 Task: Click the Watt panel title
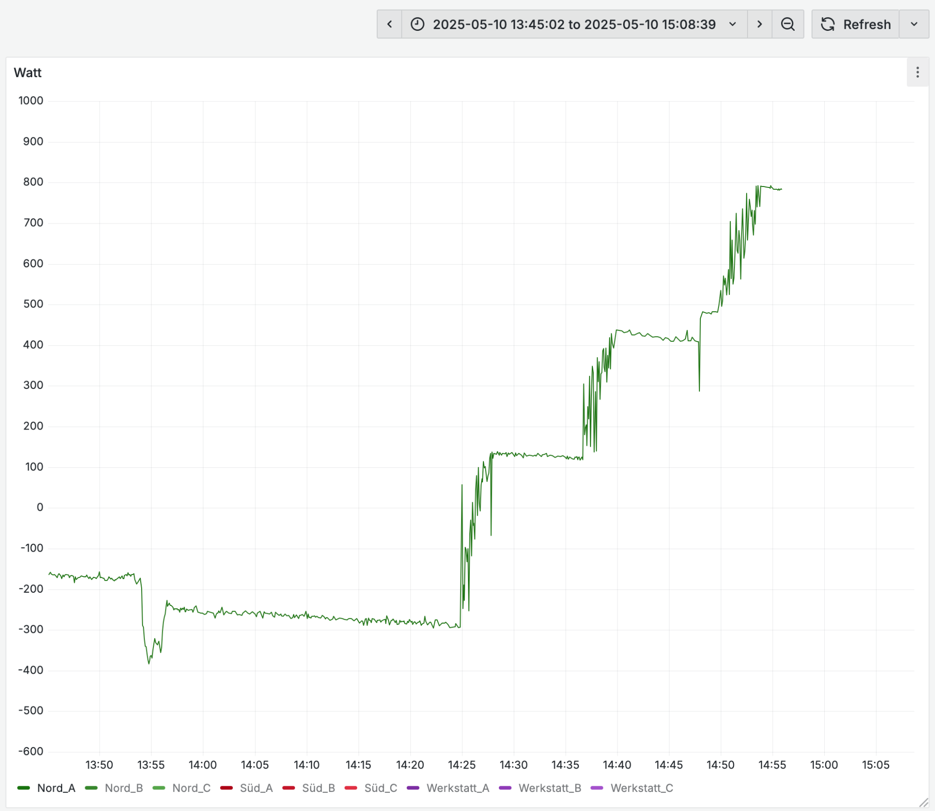pyautogui.click(x=28, y=73)
